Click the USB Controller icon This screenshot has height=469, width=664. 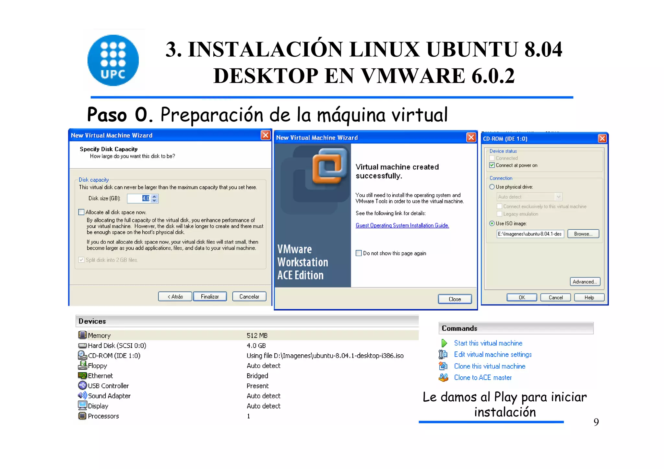click(x=82, y=385)
